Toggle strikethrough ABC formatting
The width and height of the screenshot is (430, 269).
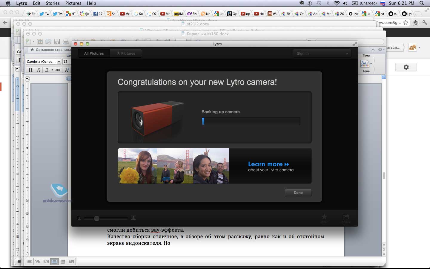(x=58, y=70)
